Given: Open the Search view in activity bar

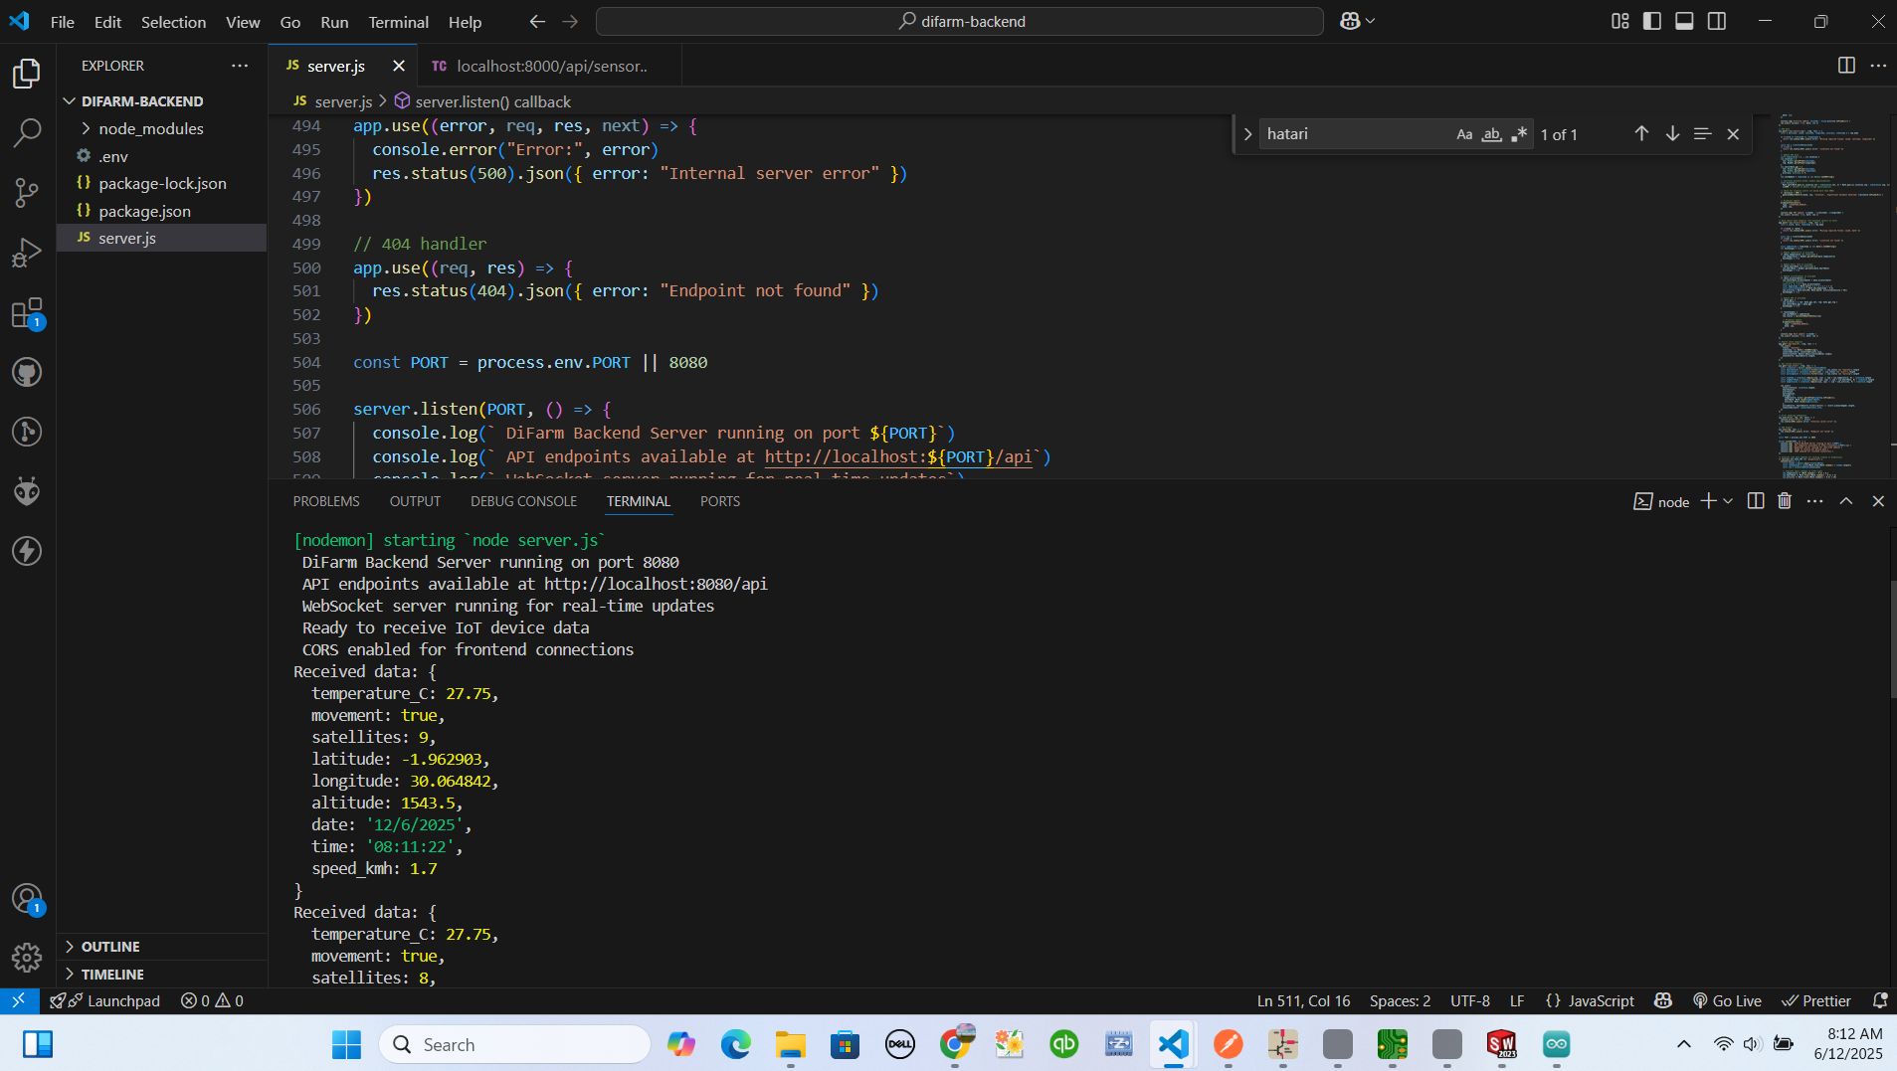Looking at the screenshot, I should pyautogui.click(x=27, y=133).
